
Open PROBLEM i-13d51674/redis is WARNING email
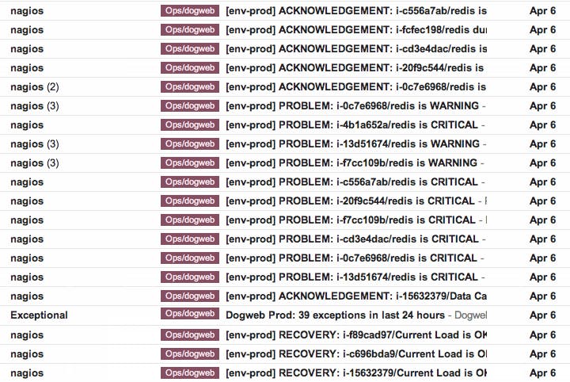[x=285, y=143]
